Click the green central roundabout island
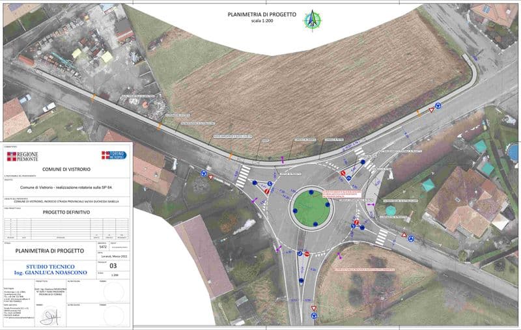 click(x=311, y=208)
